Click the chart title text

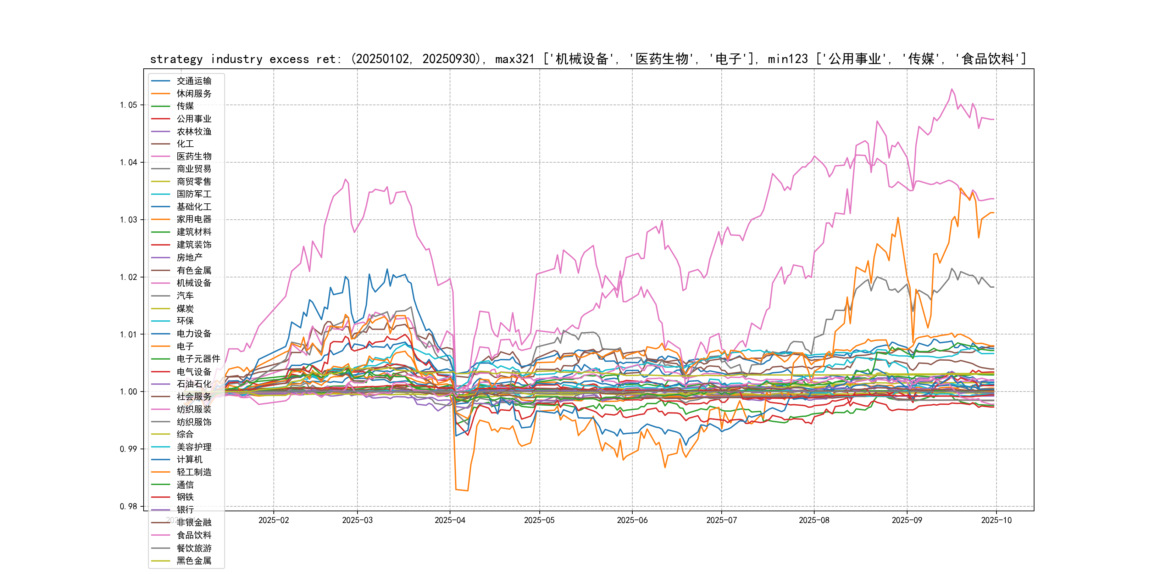click(x=588, y=59)
